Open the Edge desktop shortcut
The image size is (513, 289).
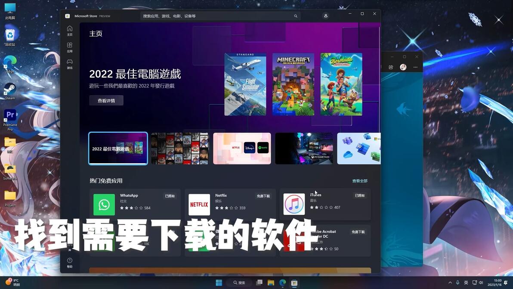10,65
